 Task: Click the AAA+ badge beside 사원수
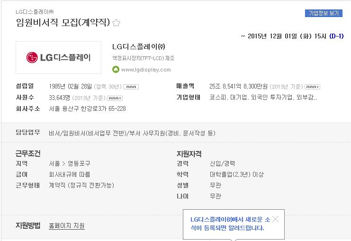coord(115,98)
